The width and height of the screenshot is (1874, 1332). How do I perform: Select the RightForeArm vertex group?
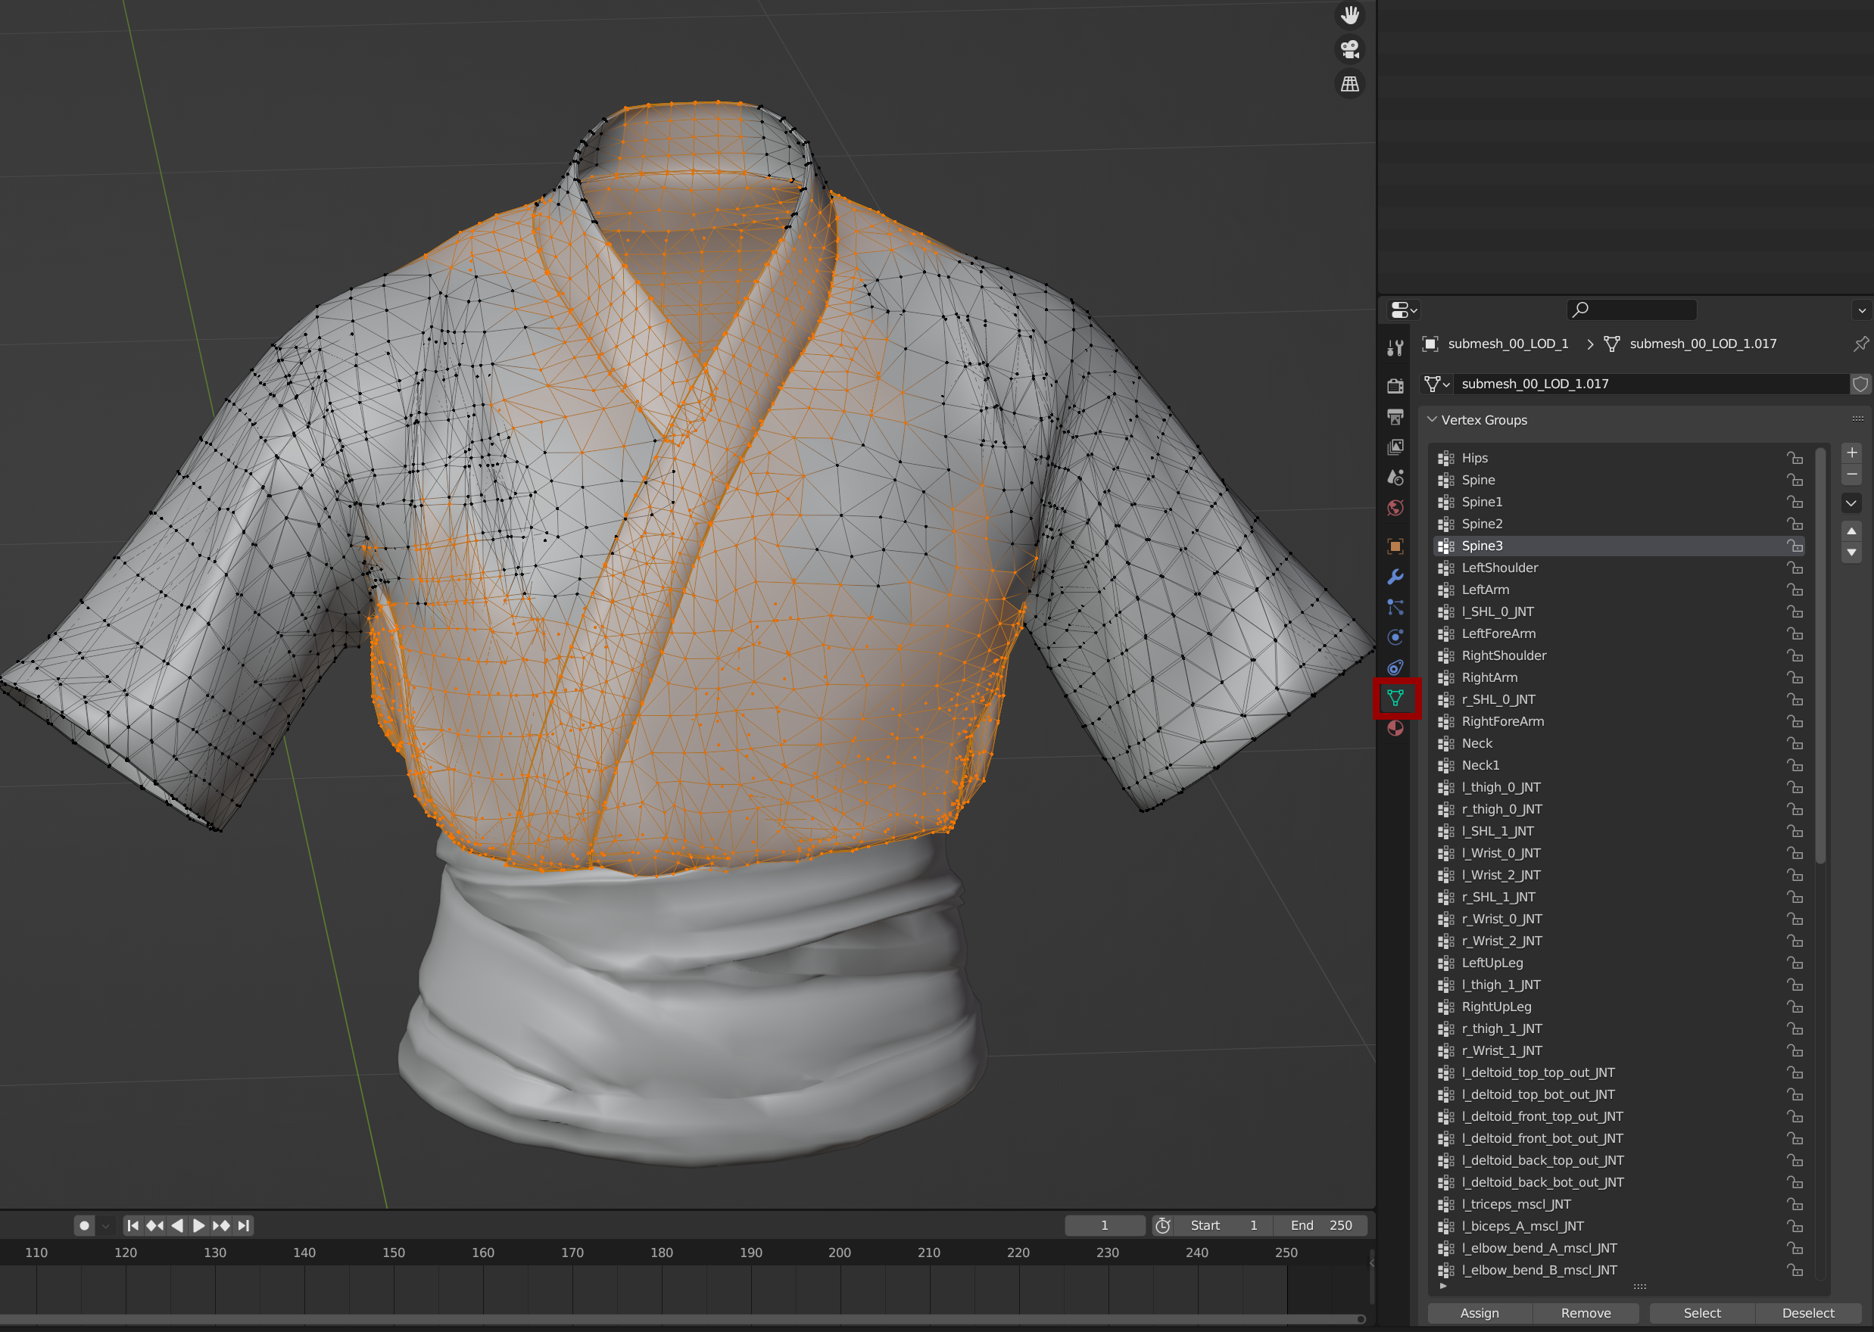(x=1502, y=721)
